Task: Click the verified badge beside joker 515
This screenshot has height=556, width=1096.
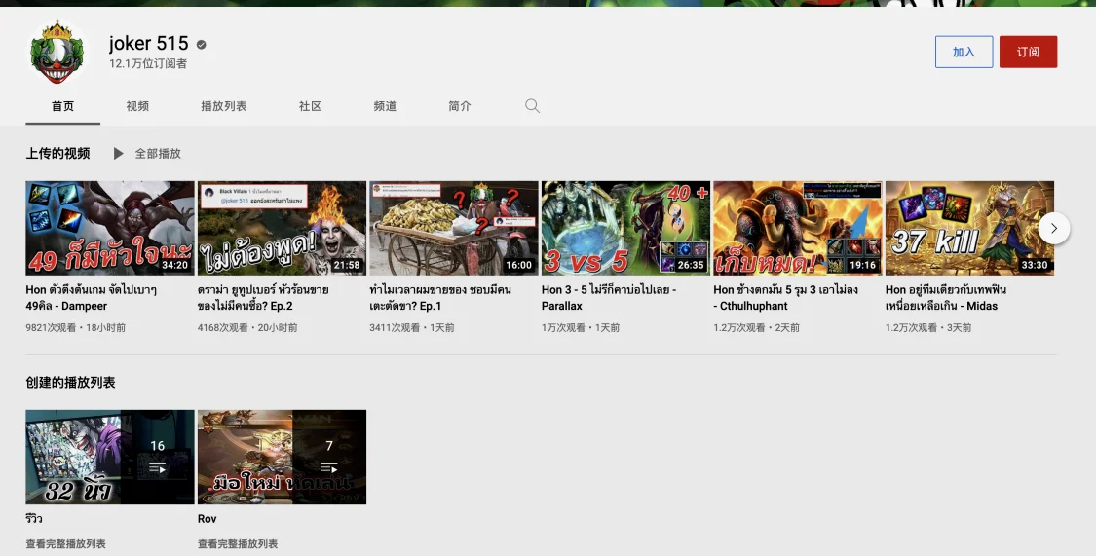Action: pyautogui.click(x=202, y=45)
